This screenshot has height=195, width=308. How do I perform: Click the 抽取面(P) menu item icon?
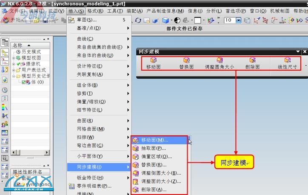(136, 149)
